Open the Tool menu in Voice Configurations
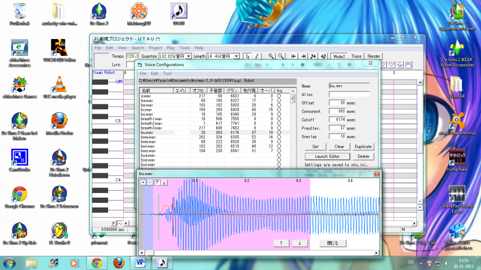This screenshot has width=481, height=270. [167, 74]
